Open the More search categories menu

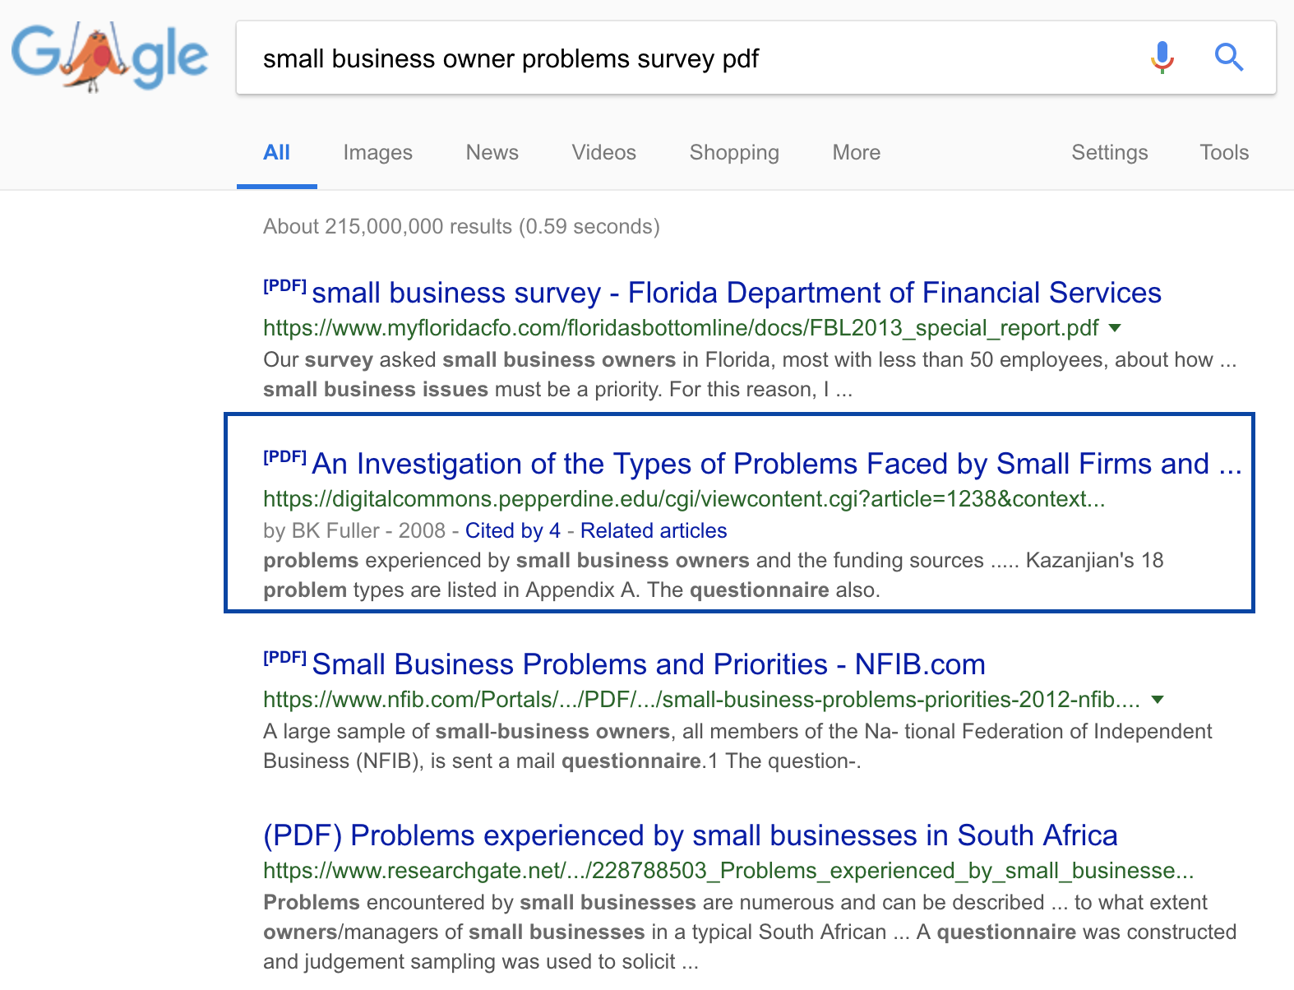(856, 152)
